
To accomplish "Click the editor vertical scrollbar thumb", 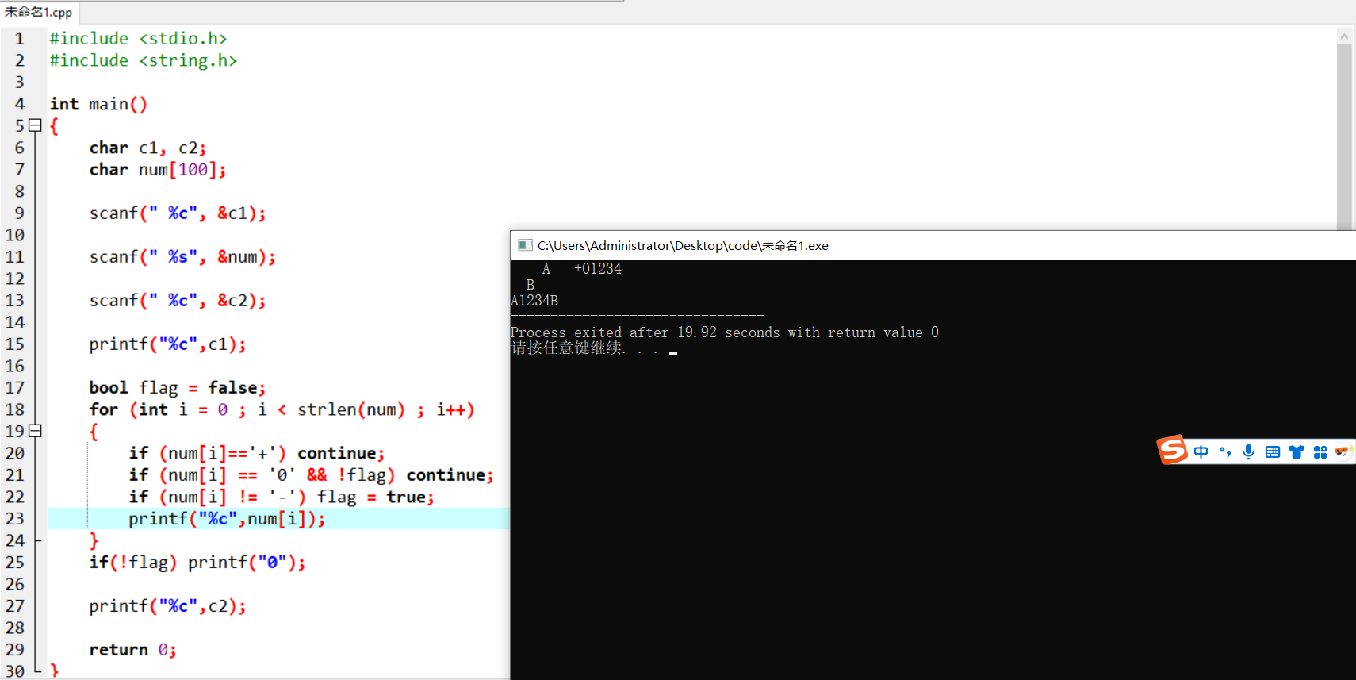I will point(1344,136).
